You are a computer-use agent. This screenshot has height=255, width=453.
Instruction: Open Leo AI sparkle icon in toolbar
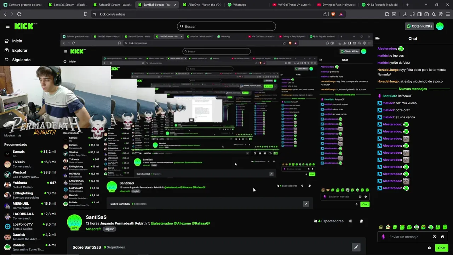[x=434, y=14]
